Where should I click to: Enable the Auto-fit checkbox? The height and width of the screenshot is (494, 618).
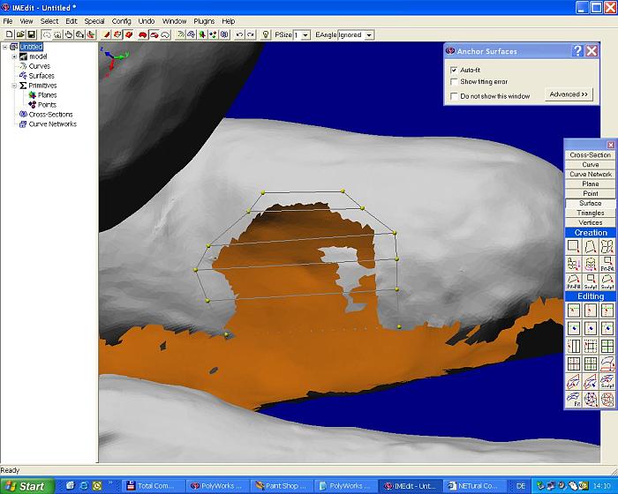click(x=454, y=70)
